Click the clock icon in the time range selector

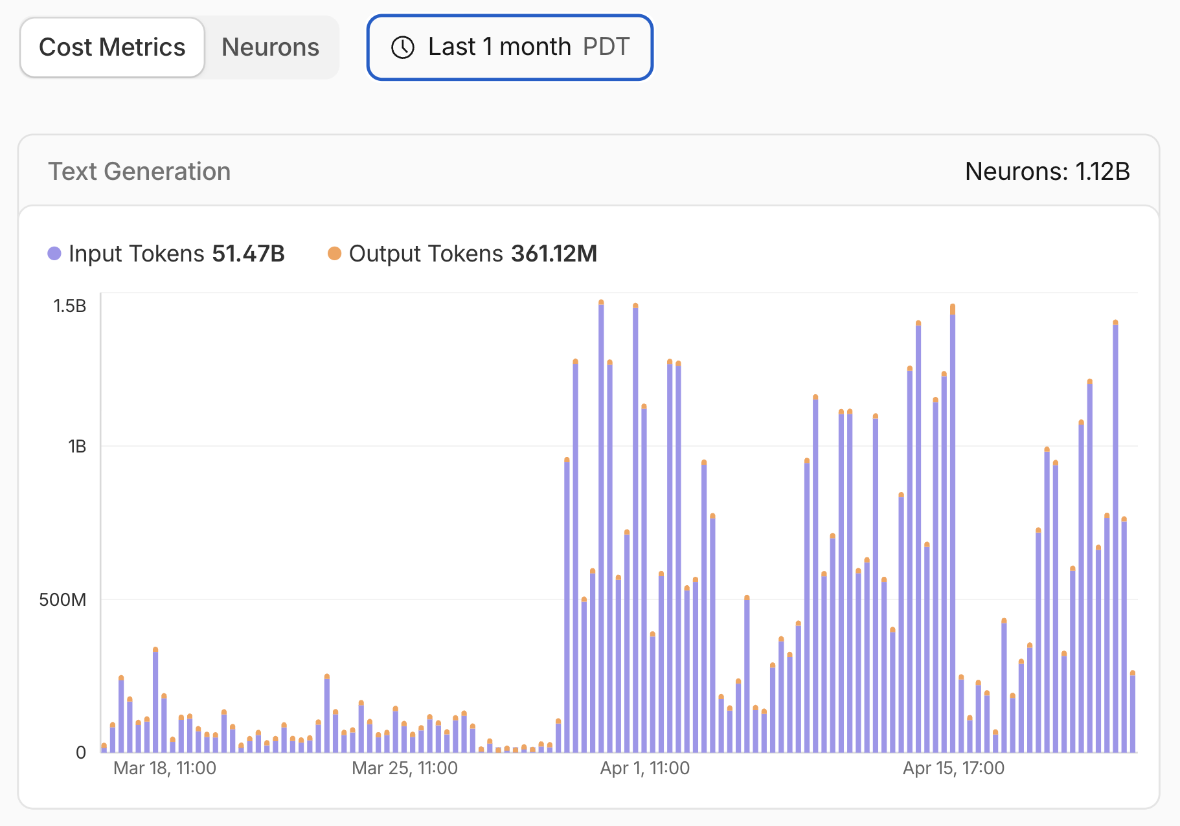pyautogui.click(x=403, y=47)
